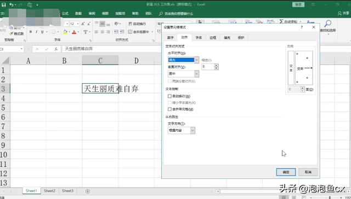Image resolution: width=351 pixels, height=199 pixels.
Task: Open the merge and center dropdown arrow
Action: [x=152, y=32]
